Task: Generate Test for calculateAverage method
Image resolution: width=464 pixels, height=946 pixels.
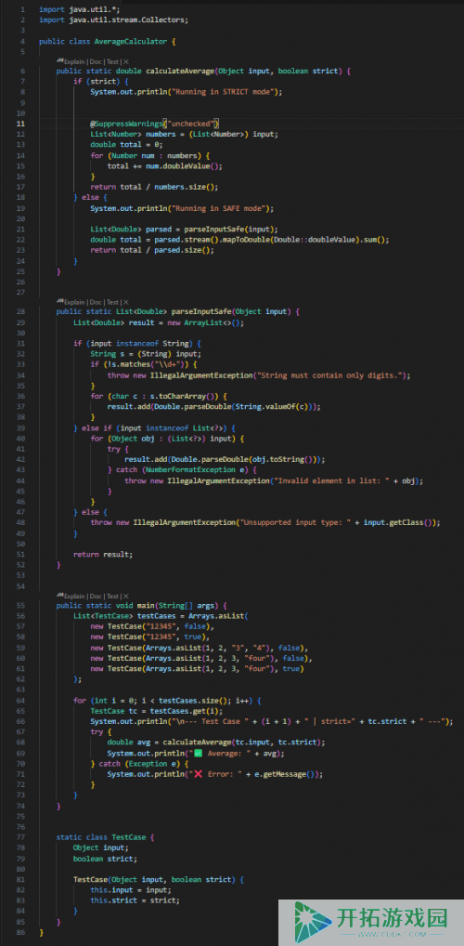Action: click(x=113, y=61)
